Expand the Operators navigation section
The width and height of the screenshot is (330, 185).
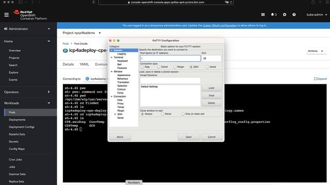coord(27,92)
